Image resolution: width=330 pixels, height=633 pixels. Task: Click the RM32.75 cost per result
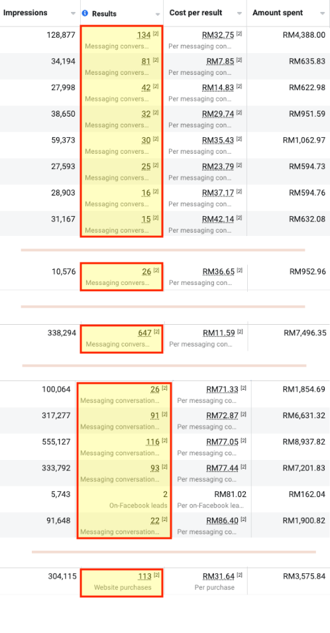(218, 35)
